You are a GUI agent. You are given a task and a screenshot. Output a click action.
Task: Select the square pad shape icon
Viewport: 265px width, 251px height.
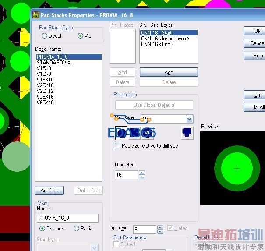coord(134,133)
